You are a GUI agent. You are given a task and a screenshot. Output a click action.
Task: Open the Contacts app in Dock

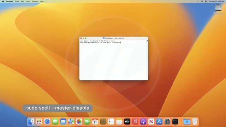103,122
